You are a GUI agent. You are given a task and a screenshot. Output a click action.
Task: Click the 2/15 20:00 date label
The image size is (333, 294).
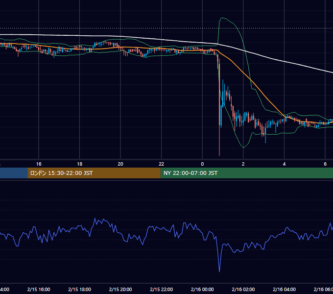pyautogui.click(x=120, y=289)
